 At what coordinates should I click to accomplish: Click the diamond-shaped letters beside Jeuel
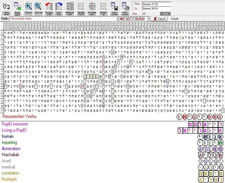click(210, 161)
